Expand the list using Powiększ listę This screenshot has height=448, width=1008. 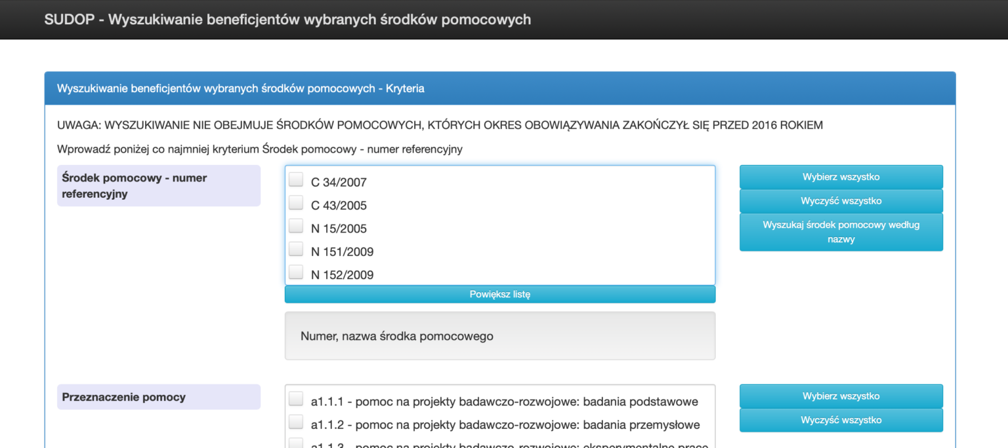(x=499, y=293)
